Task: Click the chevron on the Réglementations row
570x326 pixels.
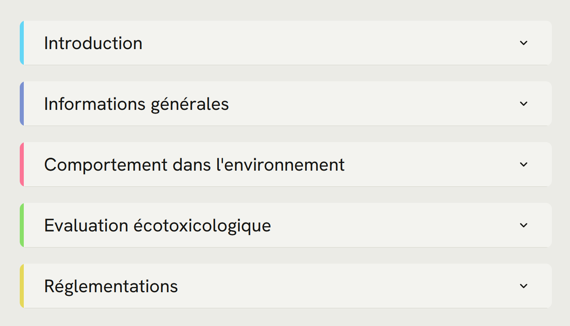Action: point(523,286)
